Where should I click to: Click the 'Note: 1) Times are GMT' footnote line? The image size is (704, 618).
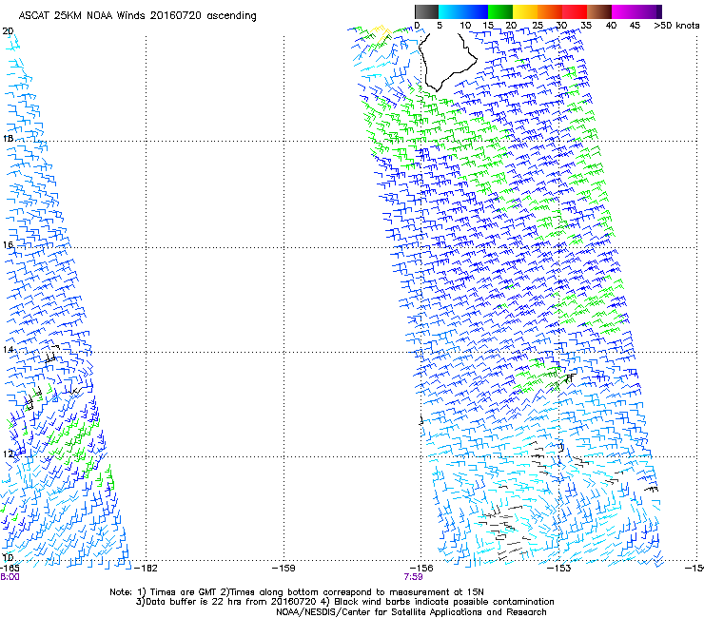tap(297, 592)
